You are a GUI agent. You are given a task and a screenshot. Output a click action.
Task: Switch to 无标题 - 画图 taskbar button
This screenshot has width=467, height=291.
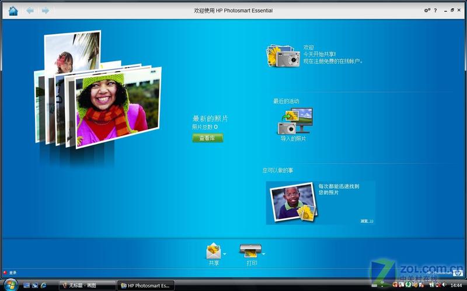87,285
